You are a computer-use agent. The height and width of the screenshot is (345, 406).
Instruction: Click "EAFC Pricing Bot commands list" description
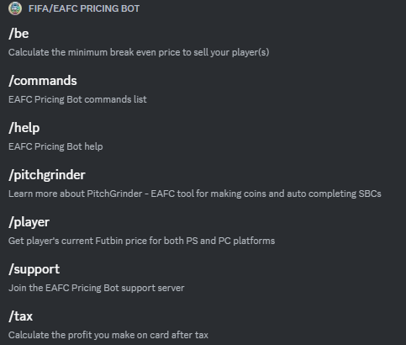[x=77, y=99]
